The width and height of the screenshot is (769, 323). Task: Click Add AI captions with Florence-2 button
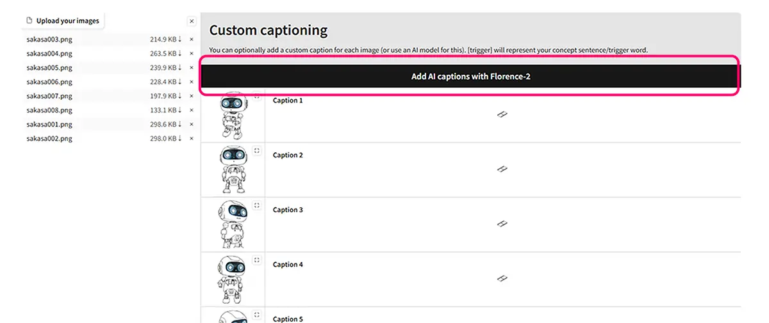click(470, 77)
